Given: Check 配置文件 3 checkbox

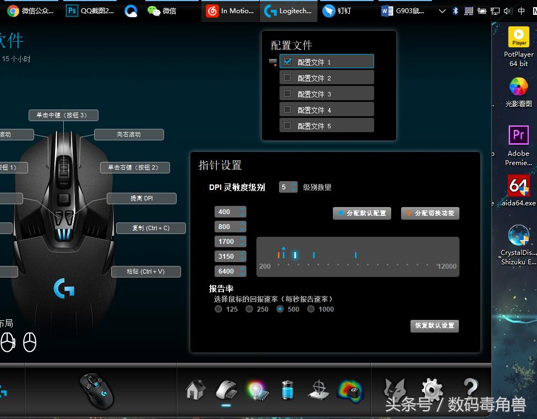Looking at the screenshot, I should tap(287, 94).
